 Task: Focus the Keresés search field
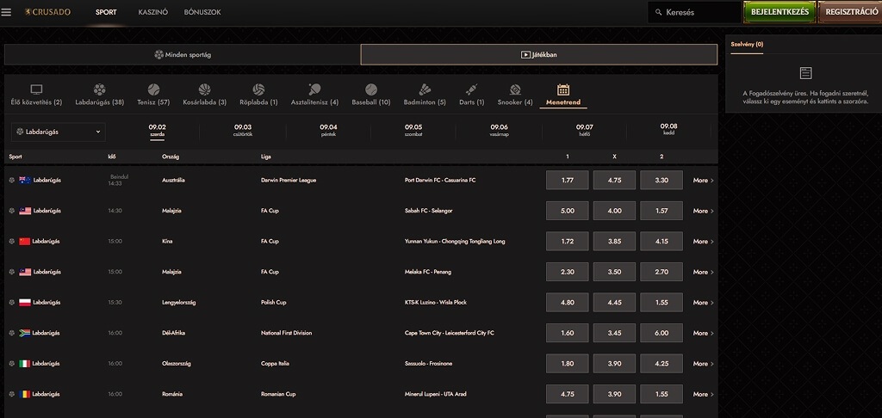coord(694,12)
